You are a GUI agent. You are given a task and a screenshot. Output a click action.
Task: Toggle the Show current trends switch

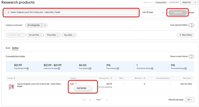coord(191,56)
